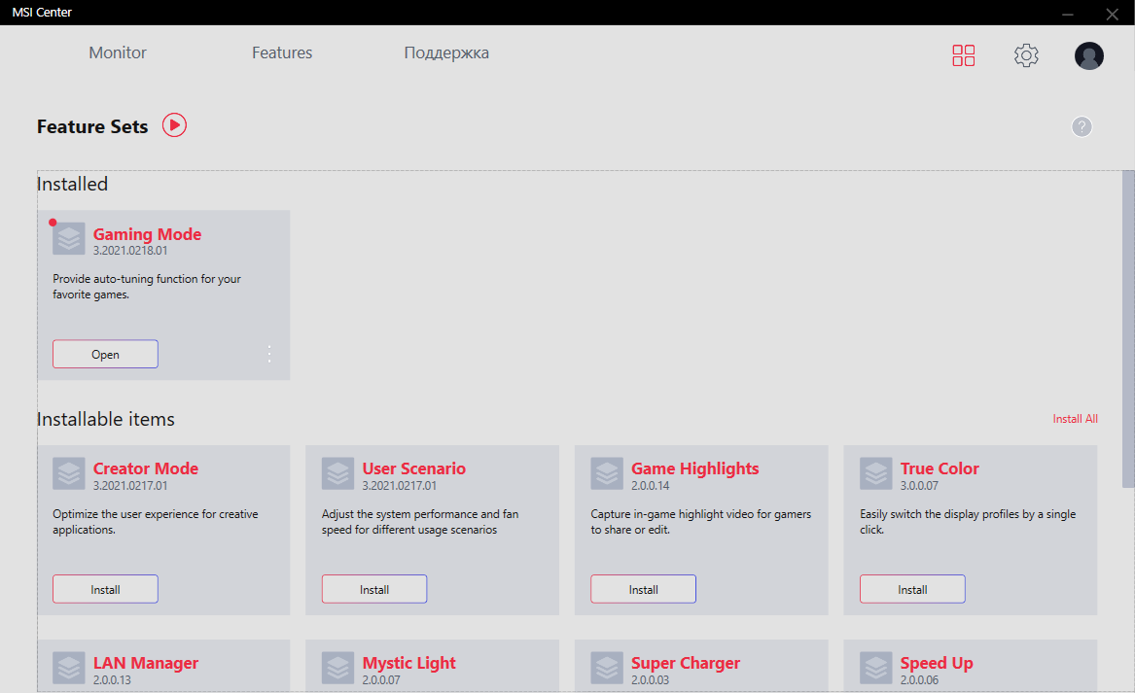Click the User Scenario title
This screenshot has height=693, width=1135.
pos(414,468)
